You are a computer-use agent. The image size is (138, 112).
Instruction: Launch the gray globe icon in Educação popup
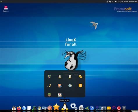tap(70, 86)
